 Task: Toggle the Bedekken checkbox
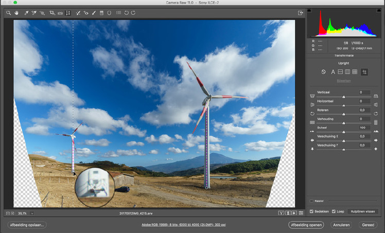pos(311,211)
